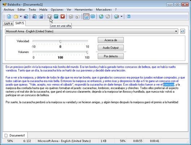191x145 pixels.
Task: Click the gray pages icon after stop
Action: tap(71, 16)
